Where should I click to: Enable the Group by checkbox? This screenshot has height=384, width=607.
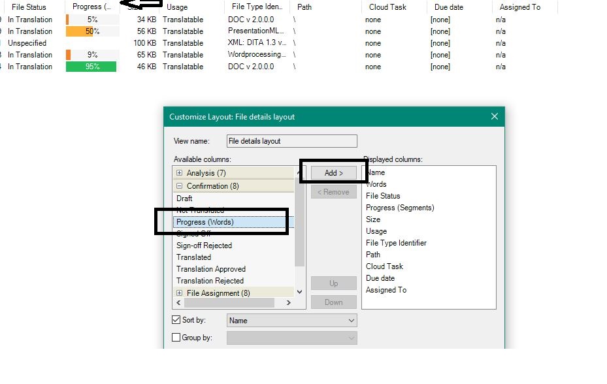(176, 338)
